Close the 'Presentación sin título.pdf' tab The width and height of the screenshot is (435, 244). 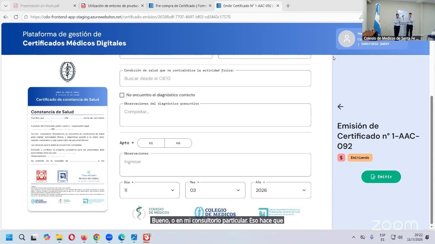tap(75, 6)
